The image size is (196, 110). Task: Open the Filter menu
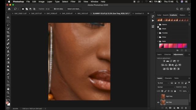pos(73,2)
